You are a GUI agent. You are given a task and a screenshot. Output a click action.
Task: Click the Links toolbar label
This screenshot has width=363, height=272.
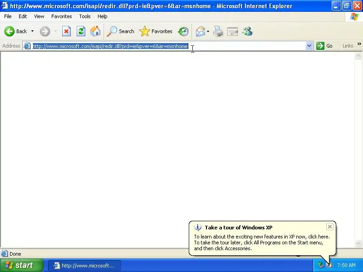coord(348,46)
